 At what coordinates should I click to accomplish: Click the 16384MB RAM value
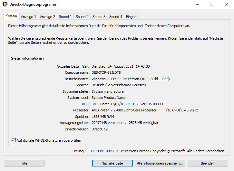coord(103,117)
